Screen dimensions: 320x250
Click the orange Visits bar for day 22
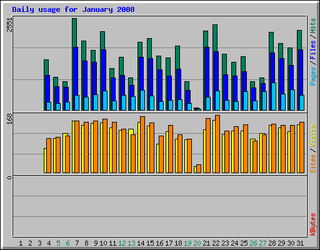click(217, 144)
